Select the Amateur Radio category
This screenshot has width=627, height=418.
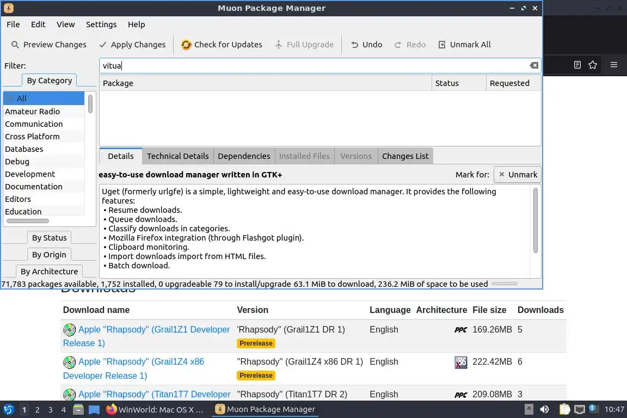click(x=44, y=111)
